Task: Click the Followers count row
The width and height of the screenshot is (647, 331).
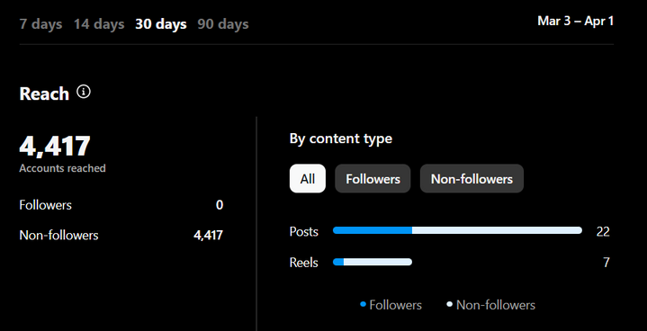Action: (121, 205)
